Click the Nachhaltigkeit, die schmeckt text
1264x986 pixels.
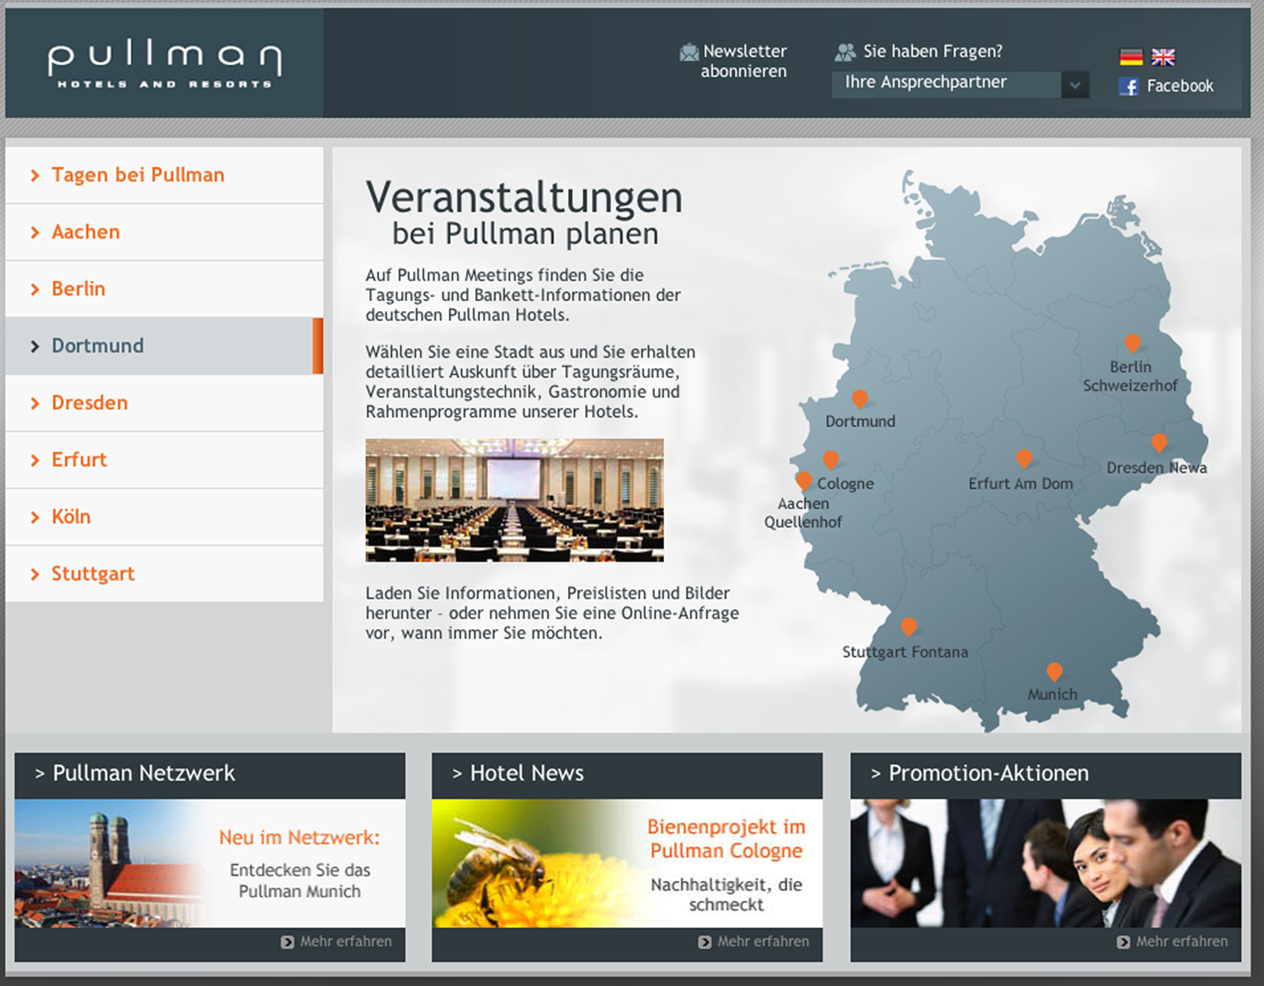pyautogui.click(x=726, y=894)
